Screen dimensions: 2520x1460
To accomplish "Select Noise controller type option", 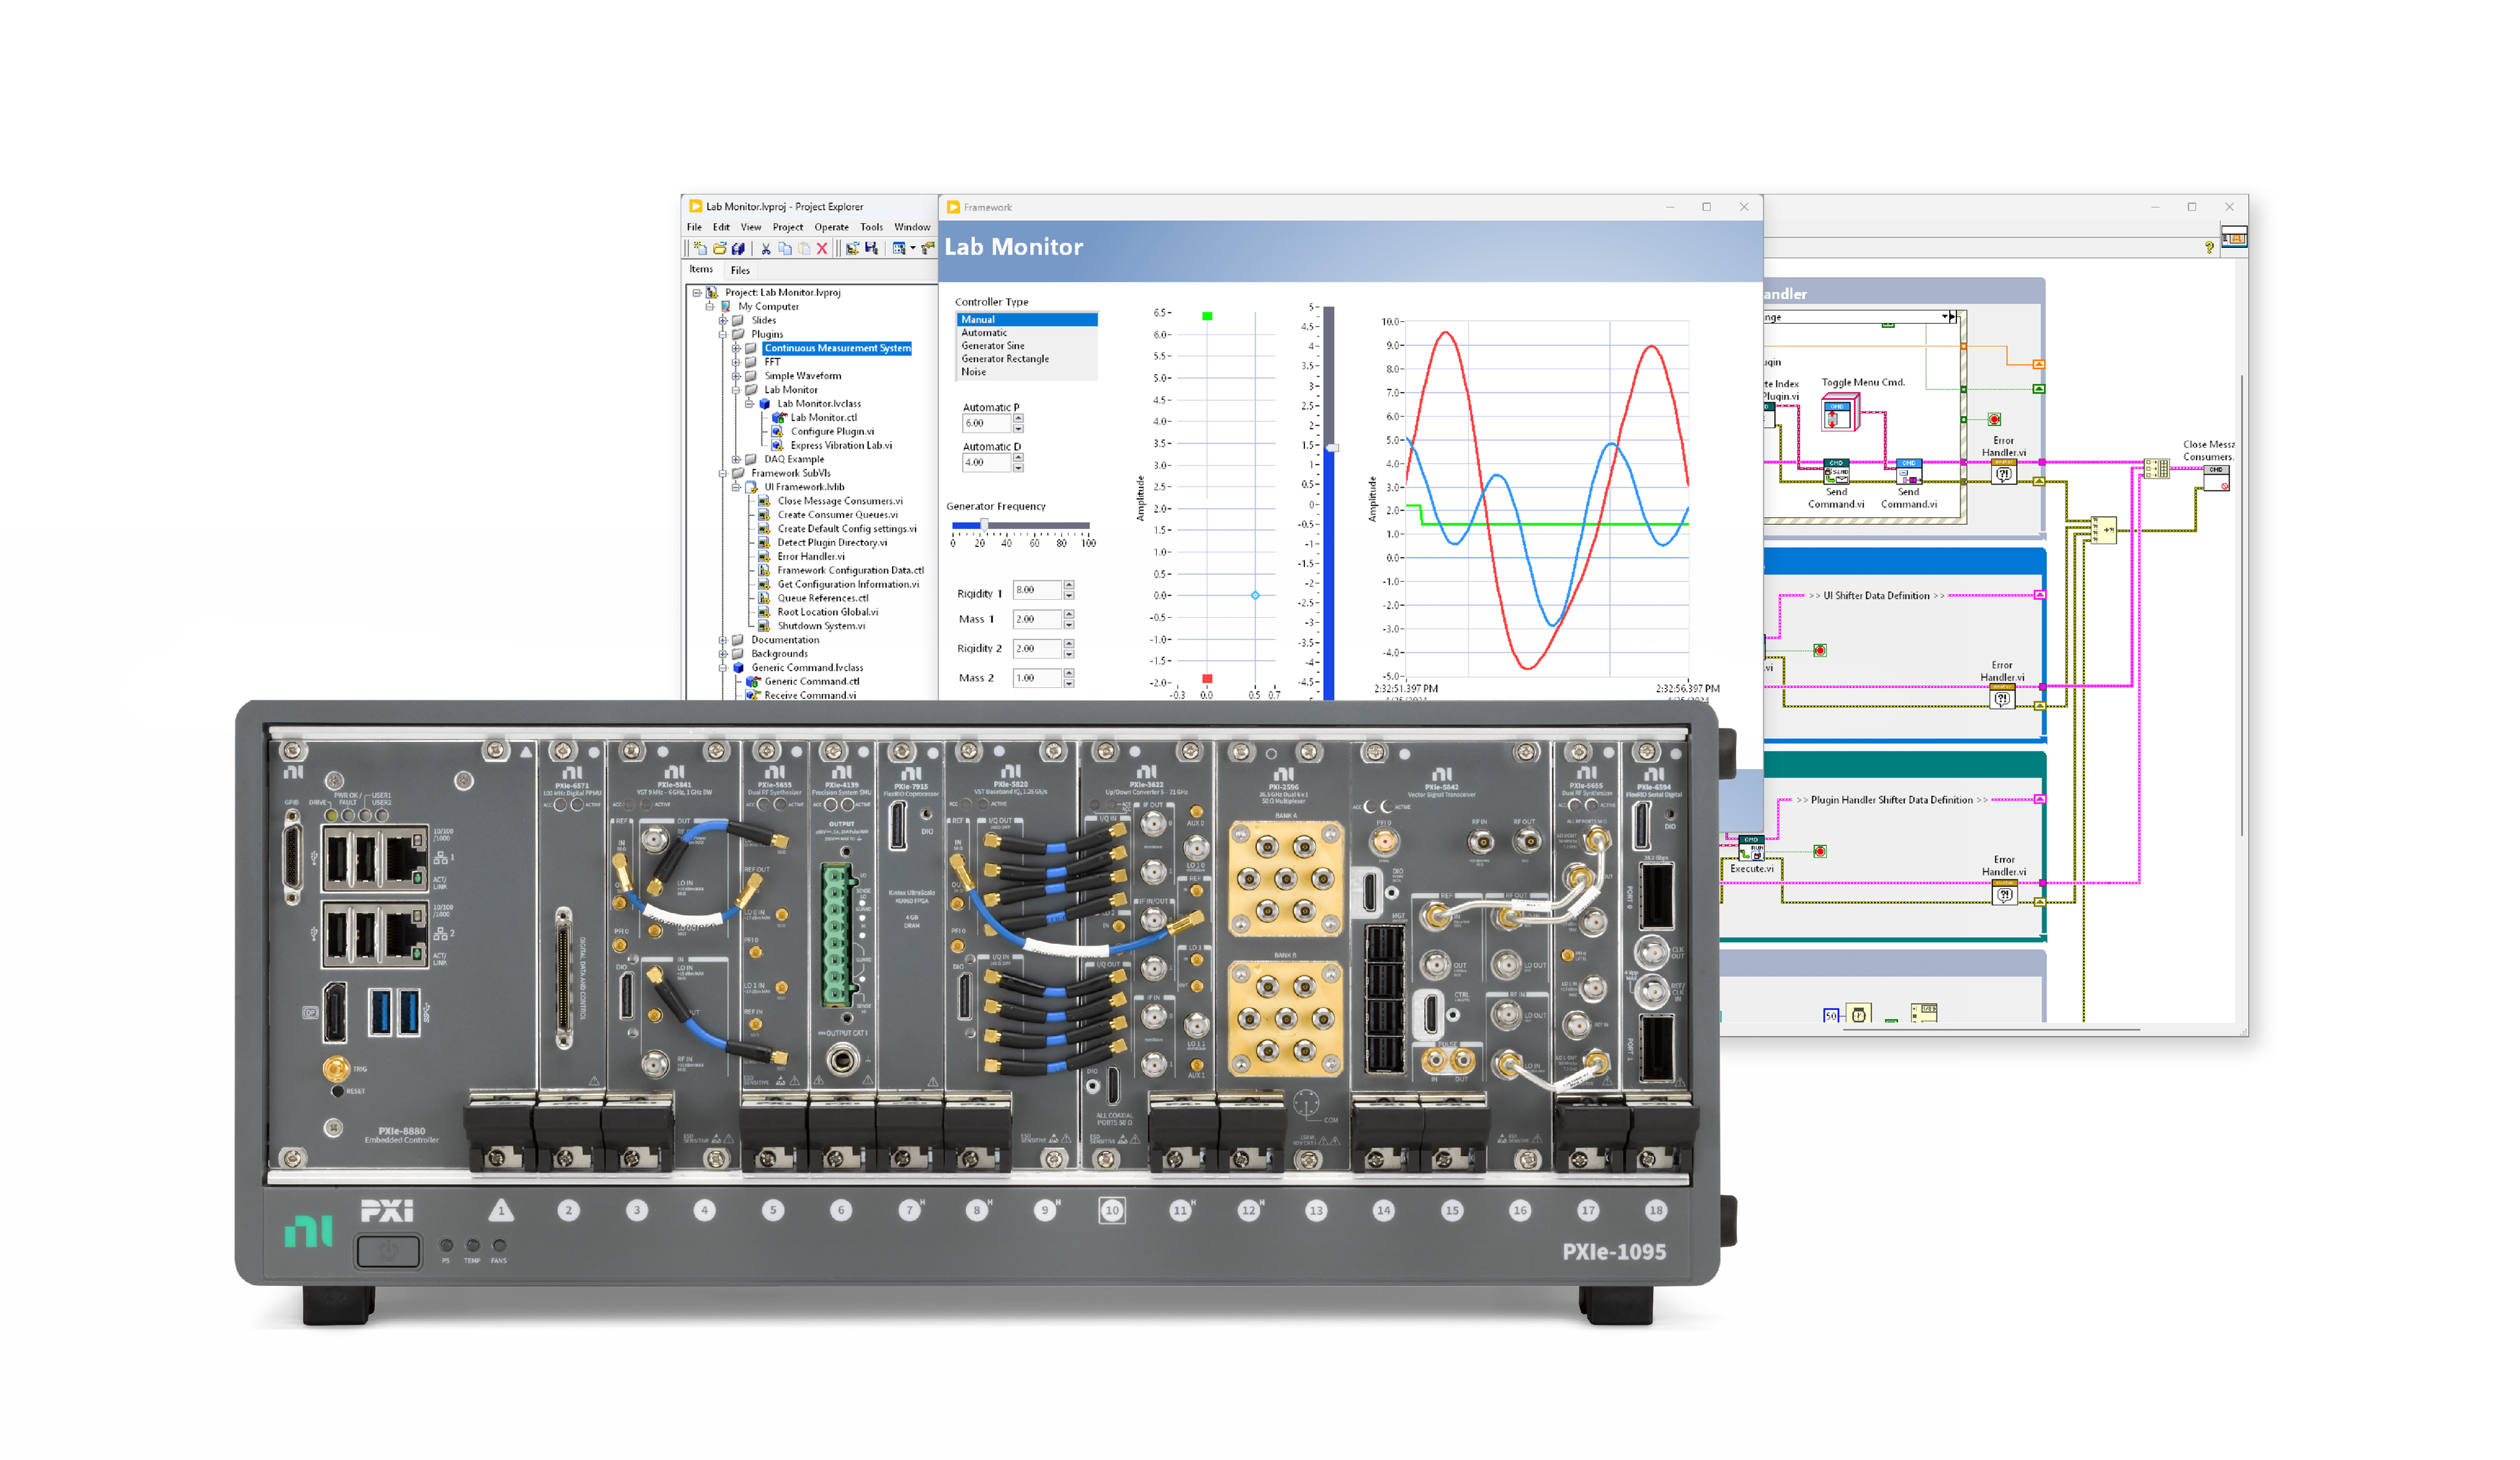I will click(973, 372).
